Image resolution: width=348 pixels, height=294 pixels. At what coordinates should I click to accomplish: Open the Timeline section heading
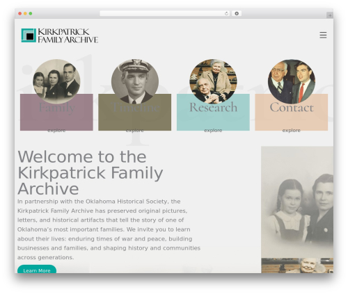(x=136, y=108)
